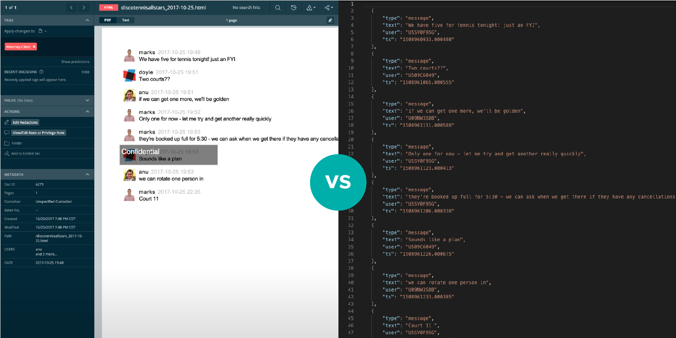Open the Apply changes to dropdown
The image size is (676, 338).
(43, 31)
